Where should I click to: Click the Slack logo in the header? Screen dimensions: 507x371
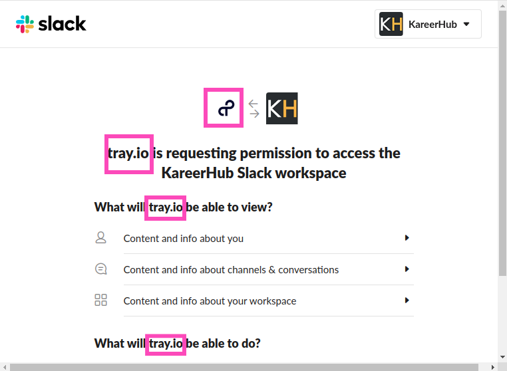pos(51,24)
